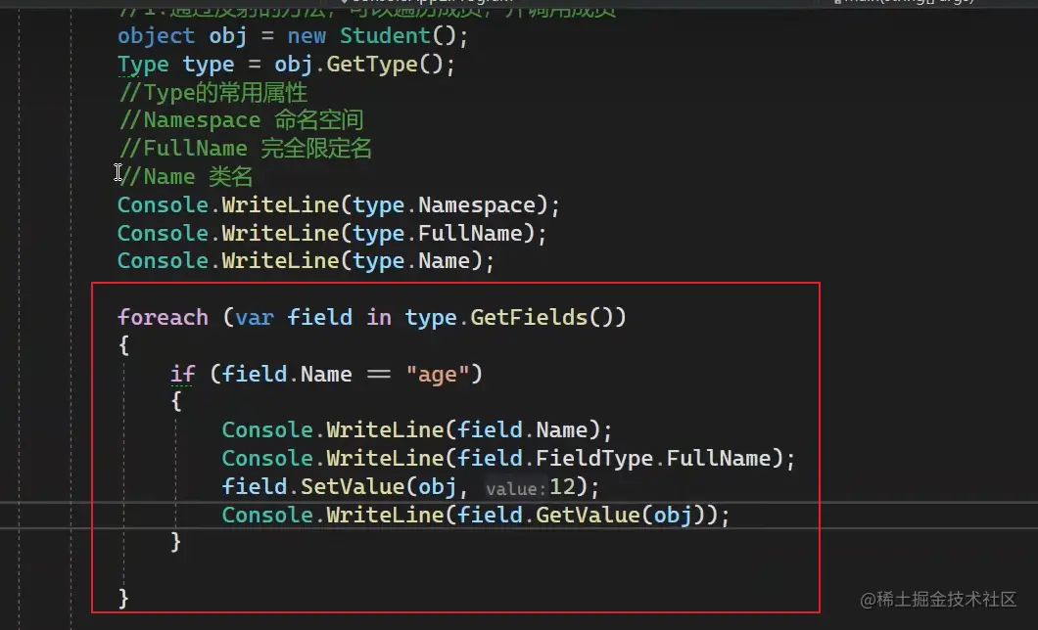
Task: Click the inline value: parameter hint
Action: (515, 488)
